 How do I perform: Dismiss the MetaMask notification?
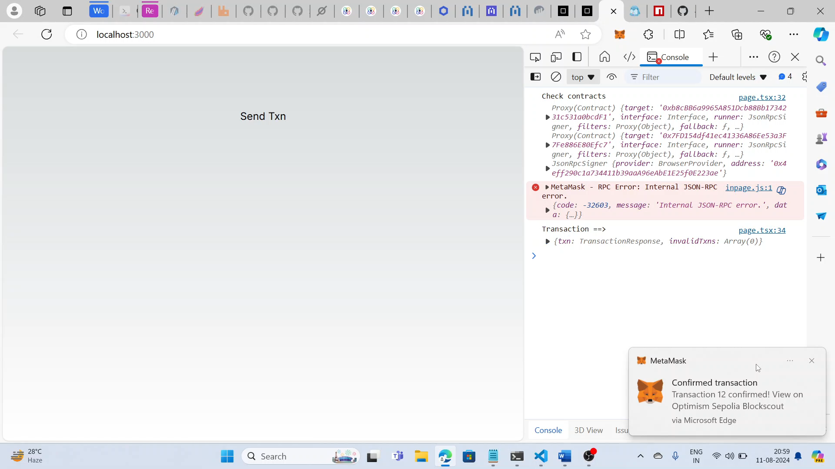pos(812,361)
